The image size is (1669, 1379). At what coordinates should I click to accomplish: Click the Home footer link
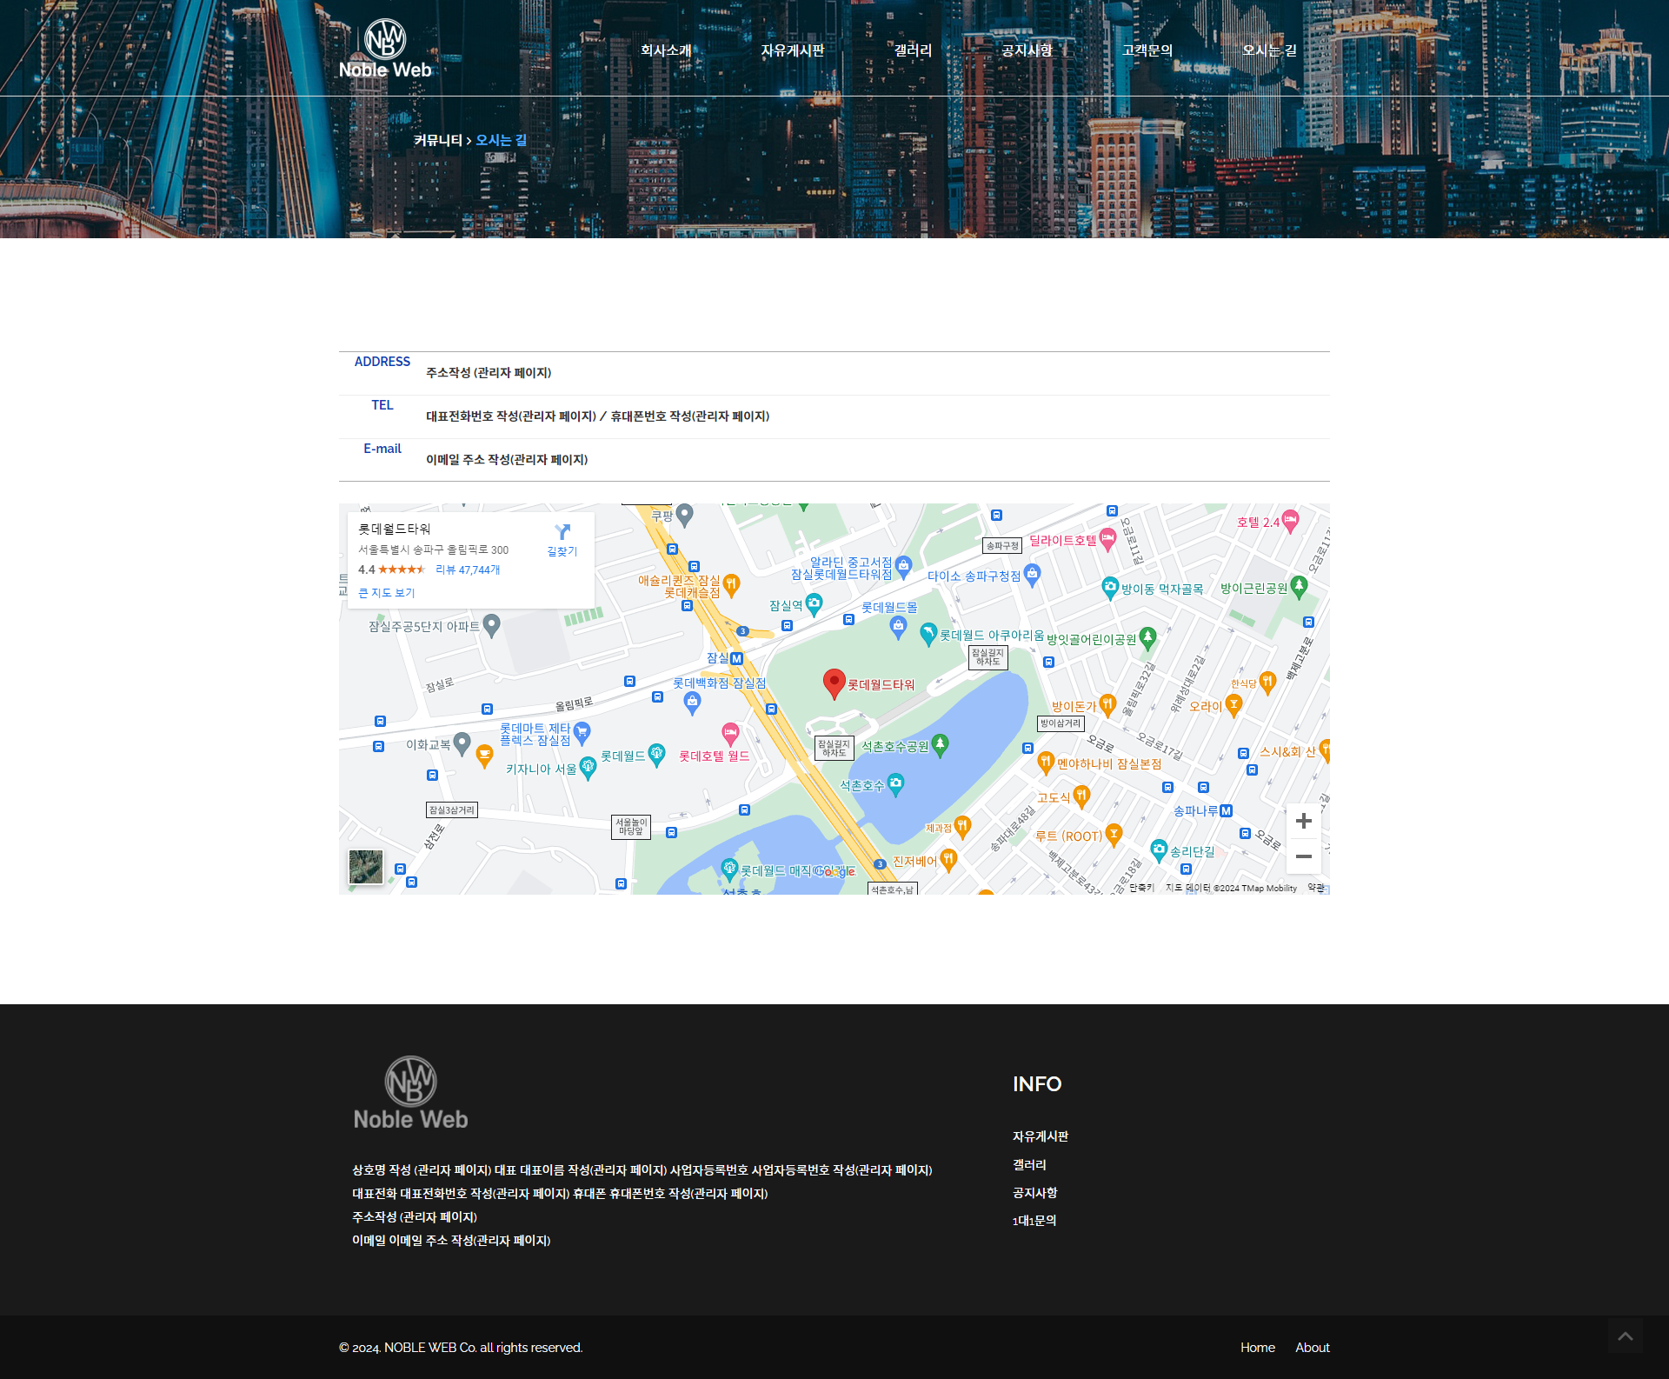pos(1257,1348)
